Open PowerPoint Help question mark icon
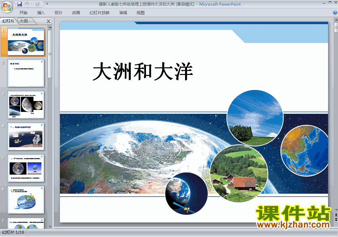338x237 pixels. tap(335, 13)
